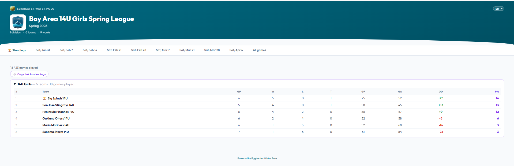Open the Sat, Feb 7 tab
This screenshot has width=514, height=166.
pos(66,50)
